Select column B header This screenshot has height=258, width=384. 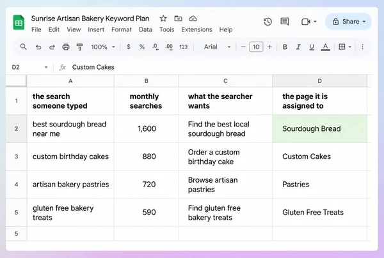(x=146, y=81)
